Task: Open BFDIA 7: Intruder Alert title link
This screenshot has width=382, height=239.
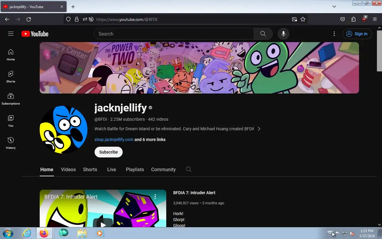Action: coord(194,193)
